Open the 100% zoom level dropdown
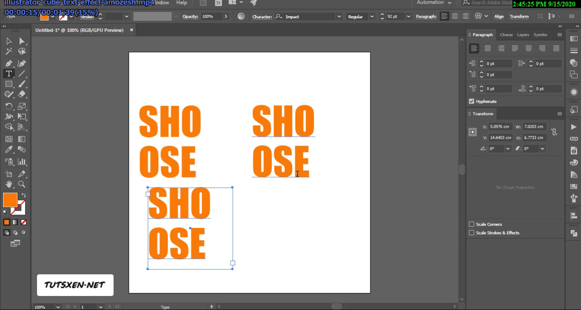This screenshot has height=310, width=581. 57,307
